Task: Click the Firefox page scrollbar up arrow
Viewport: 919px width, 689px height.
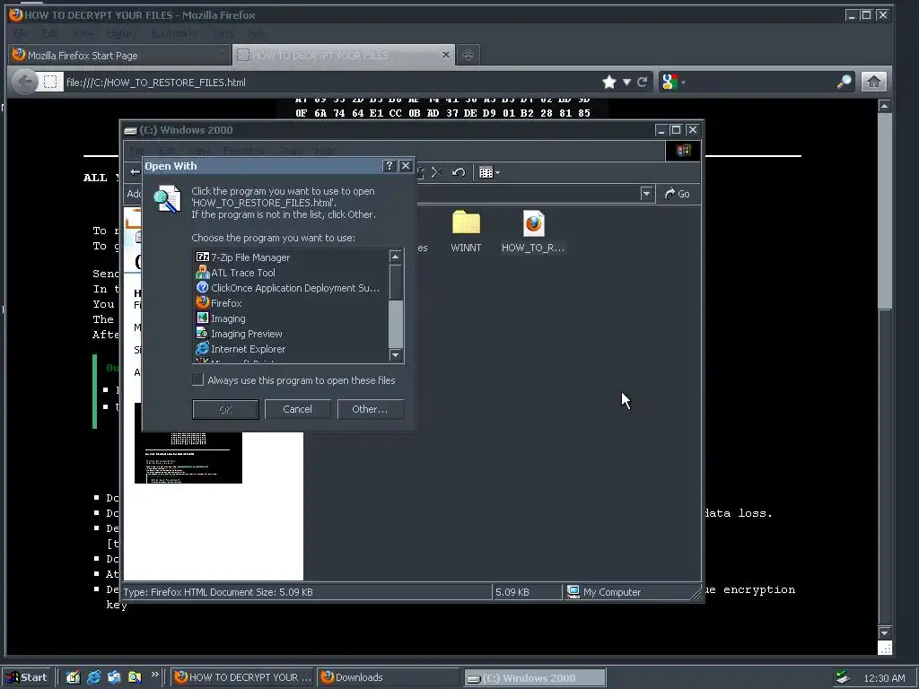Action: coord(884,106)
